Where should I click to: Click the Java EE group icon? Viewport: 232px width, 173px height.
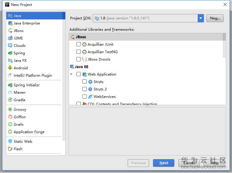(72, 67)
